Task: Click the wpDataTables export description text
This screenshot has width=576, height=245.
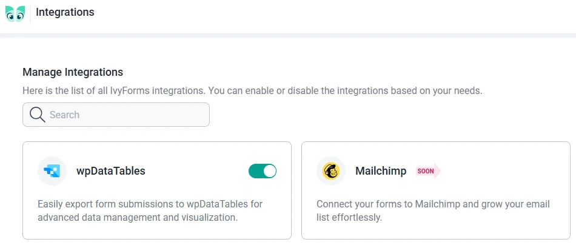Action: pos(150,210)
